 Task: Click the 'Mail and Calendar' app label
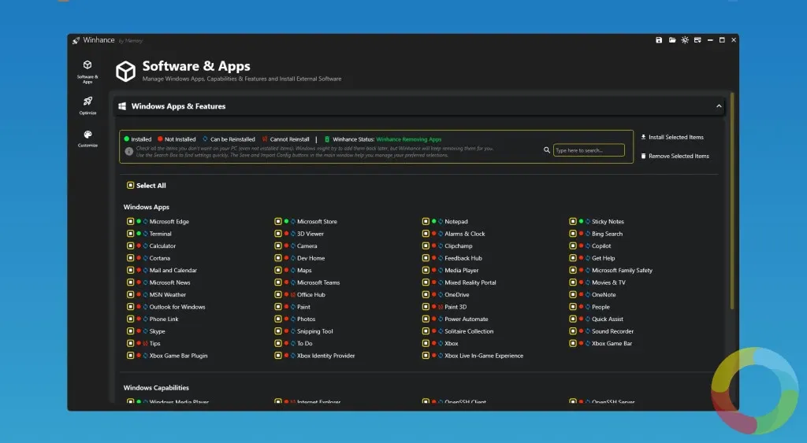tap(173, 271)
